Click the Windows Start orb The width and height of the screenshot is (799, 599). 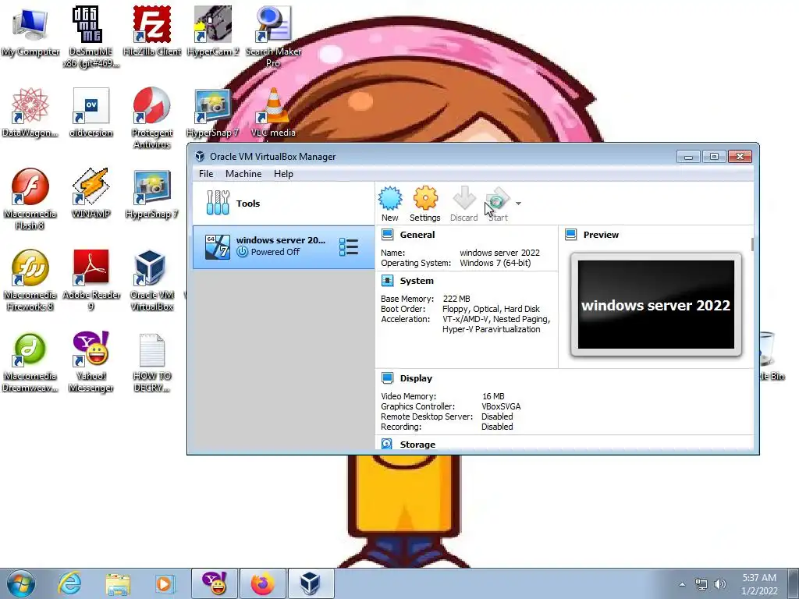(x=21, y=583)
